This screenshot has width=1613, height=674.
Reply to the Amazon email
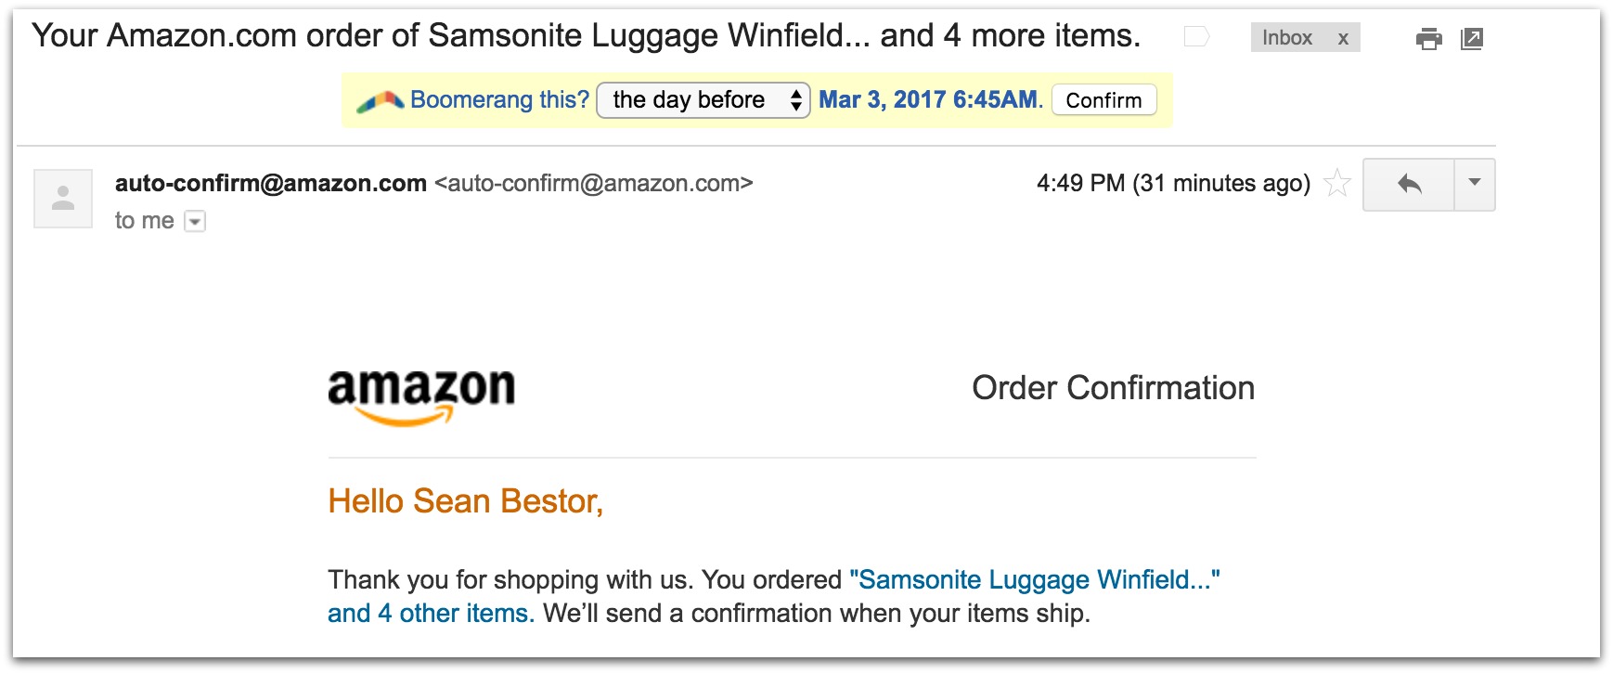click(x=1409, y=185)
